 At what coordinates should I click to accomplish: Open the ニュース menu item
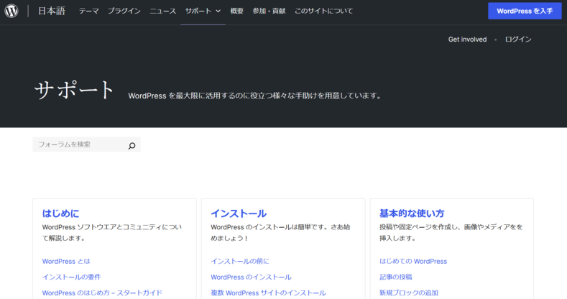162,11
